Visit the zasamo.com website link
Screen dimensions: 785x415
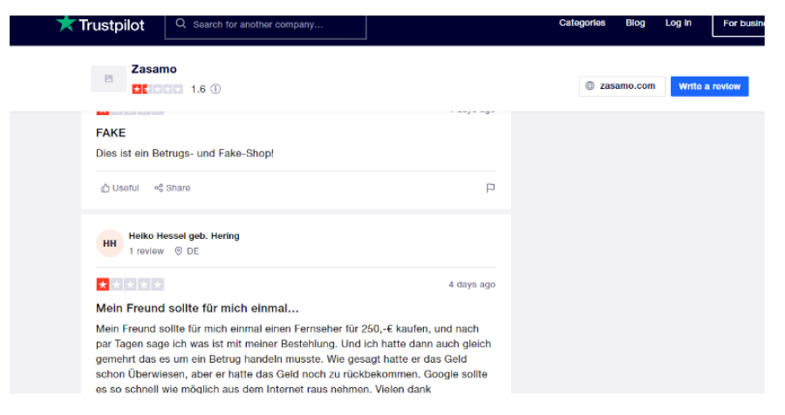(x=622, y=86)
